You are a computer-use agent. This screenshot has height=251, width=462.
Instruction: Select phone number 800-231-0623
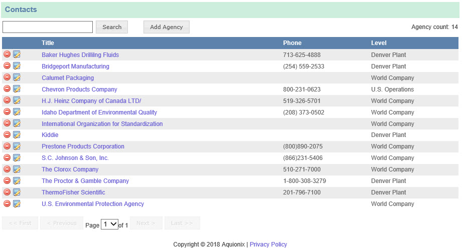[x=301, y=89]
